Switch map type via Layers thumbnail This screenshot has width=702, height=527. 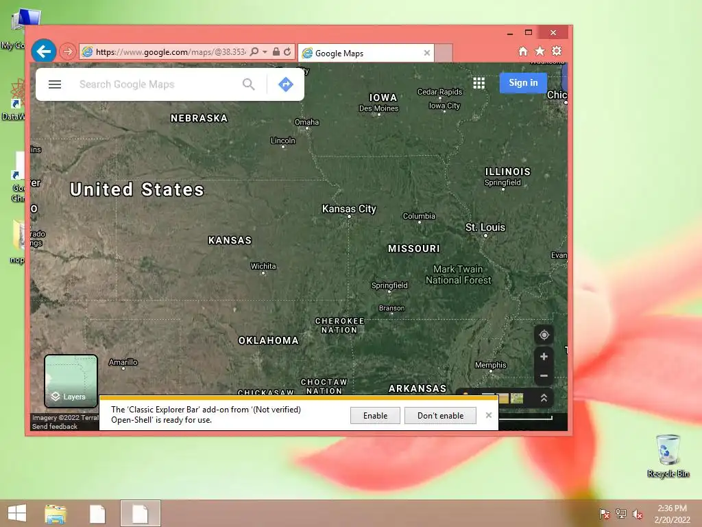pyautogui.click(x=71, y=381)
